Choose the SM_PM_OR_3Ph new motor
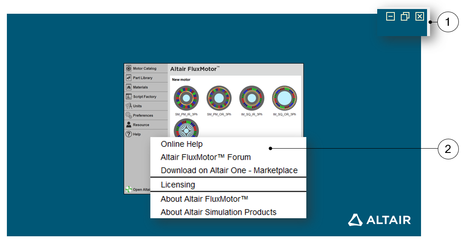This screenshot has width=470, height=244. [x=219, y=98]
